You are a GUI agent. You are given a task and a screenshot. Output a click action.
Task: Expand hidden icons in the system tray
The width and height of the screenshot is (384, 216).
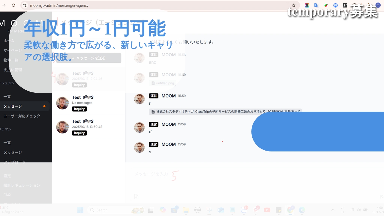pos(333,210)
